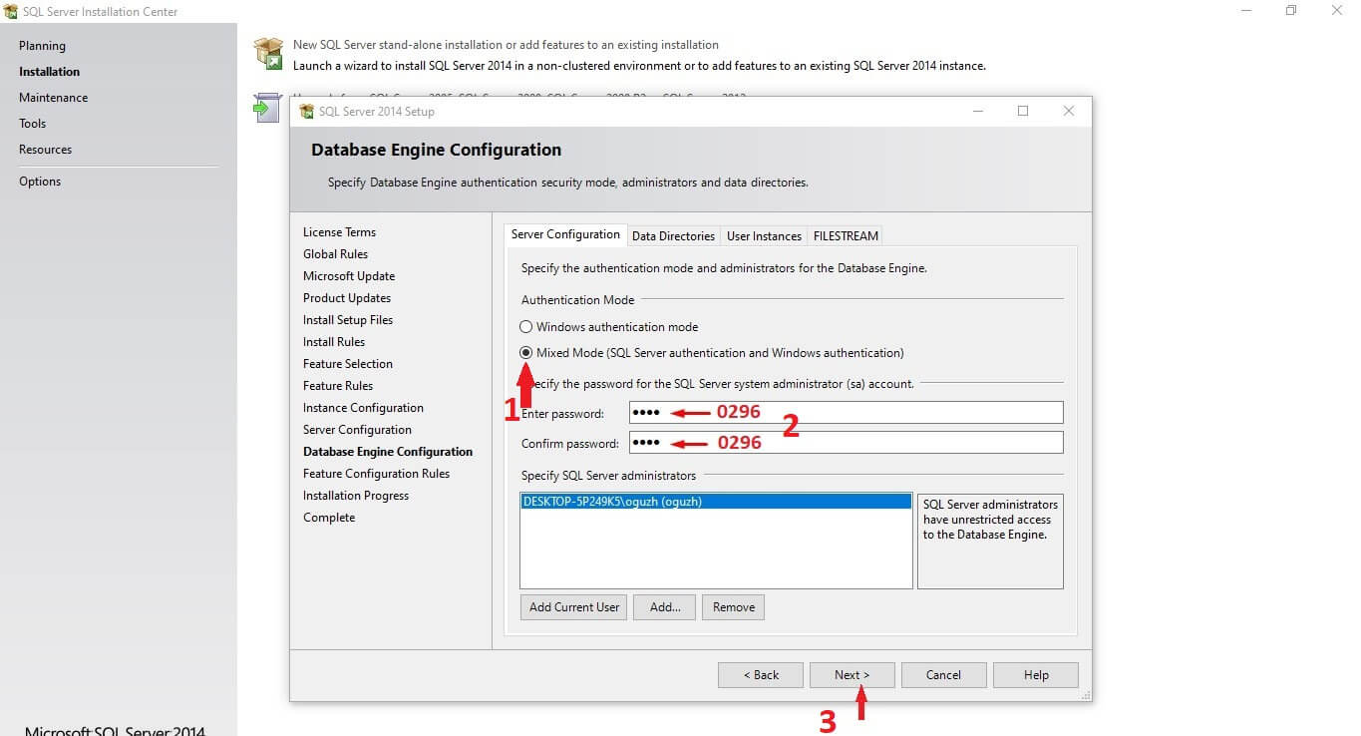Click Install Rules step in setup list

coord(334,342)
